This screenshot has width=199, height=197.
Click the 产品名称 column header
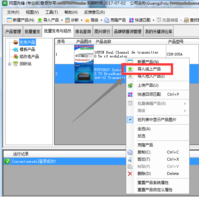(x=130, y=42)
